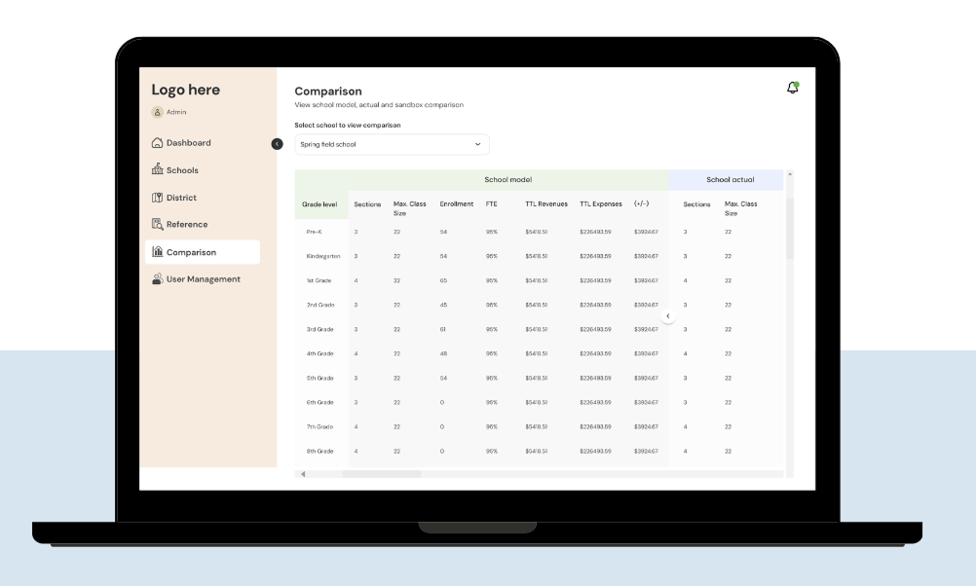Click the District map icon
The width and height of the screenshot is (976, 586).
click(157, 198)
